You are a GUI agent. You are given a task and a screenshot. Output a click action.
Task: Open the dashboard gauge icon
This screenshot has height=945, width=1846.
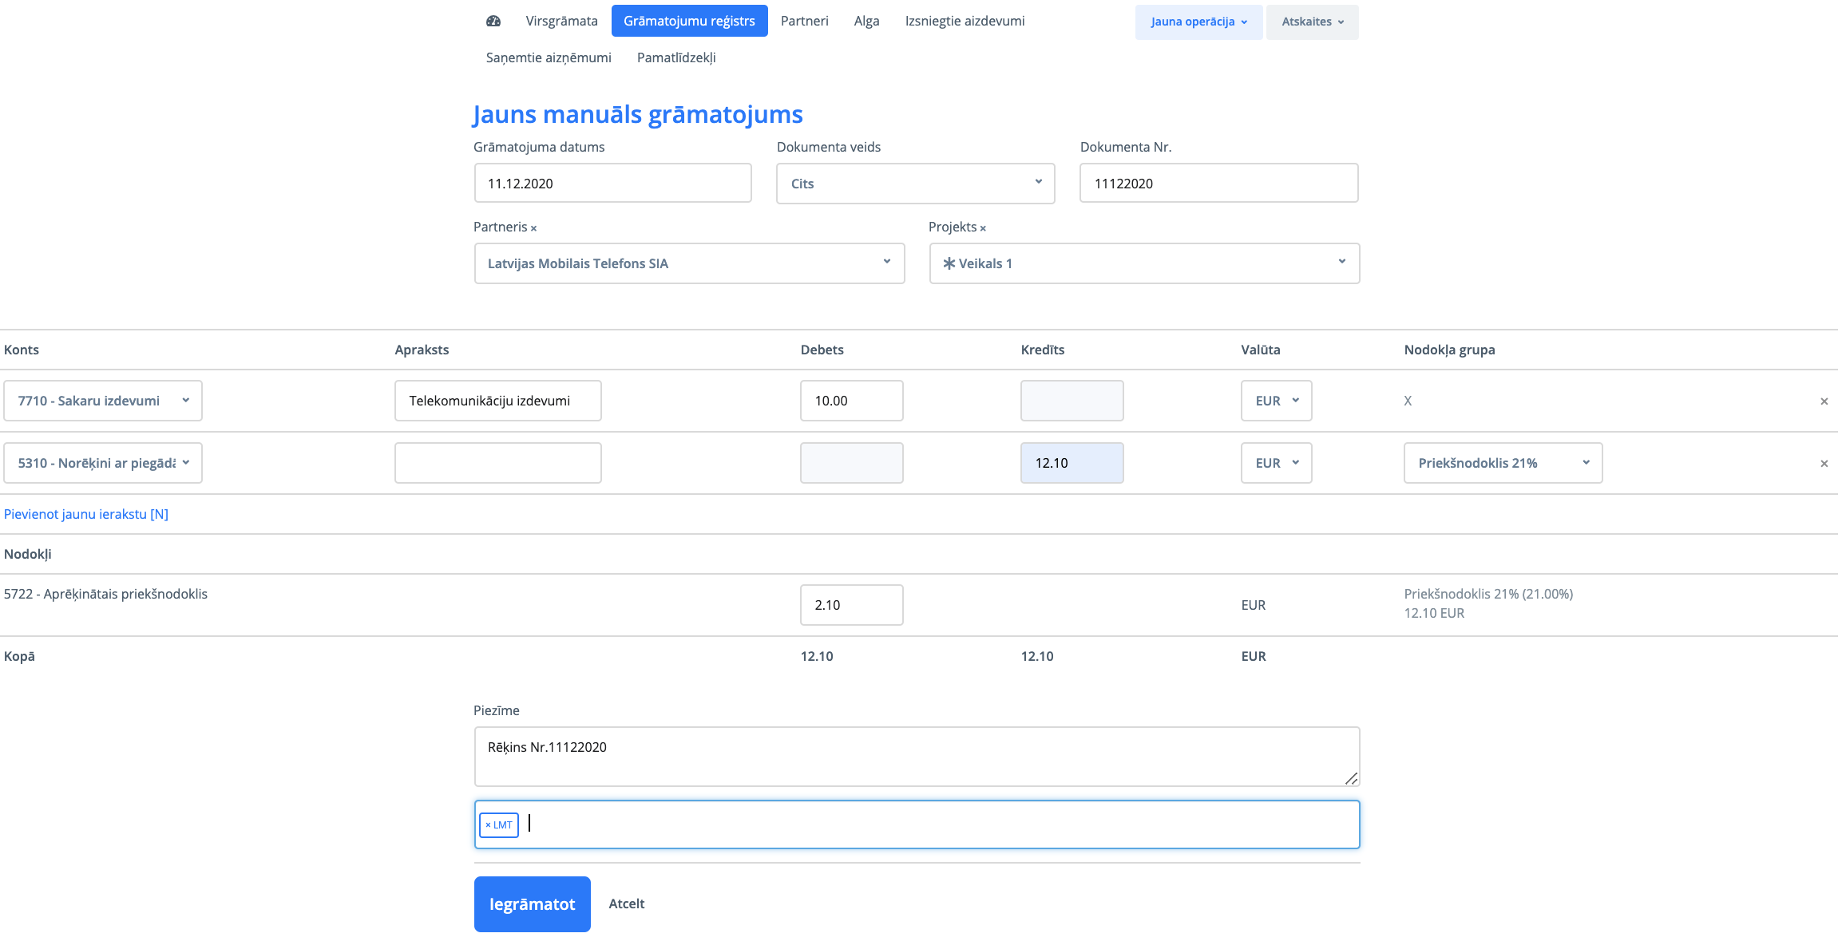(493, 22)
